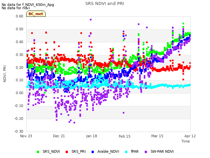
Task: Click the Apr 12 x-axis label
Action: click(190, 136)
